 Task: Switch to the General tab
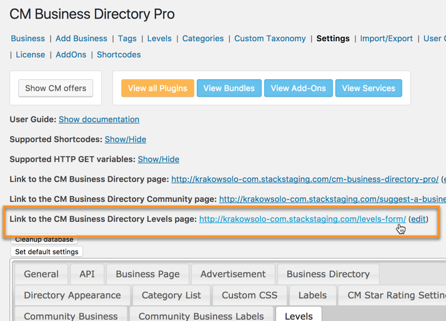(41, 274)
